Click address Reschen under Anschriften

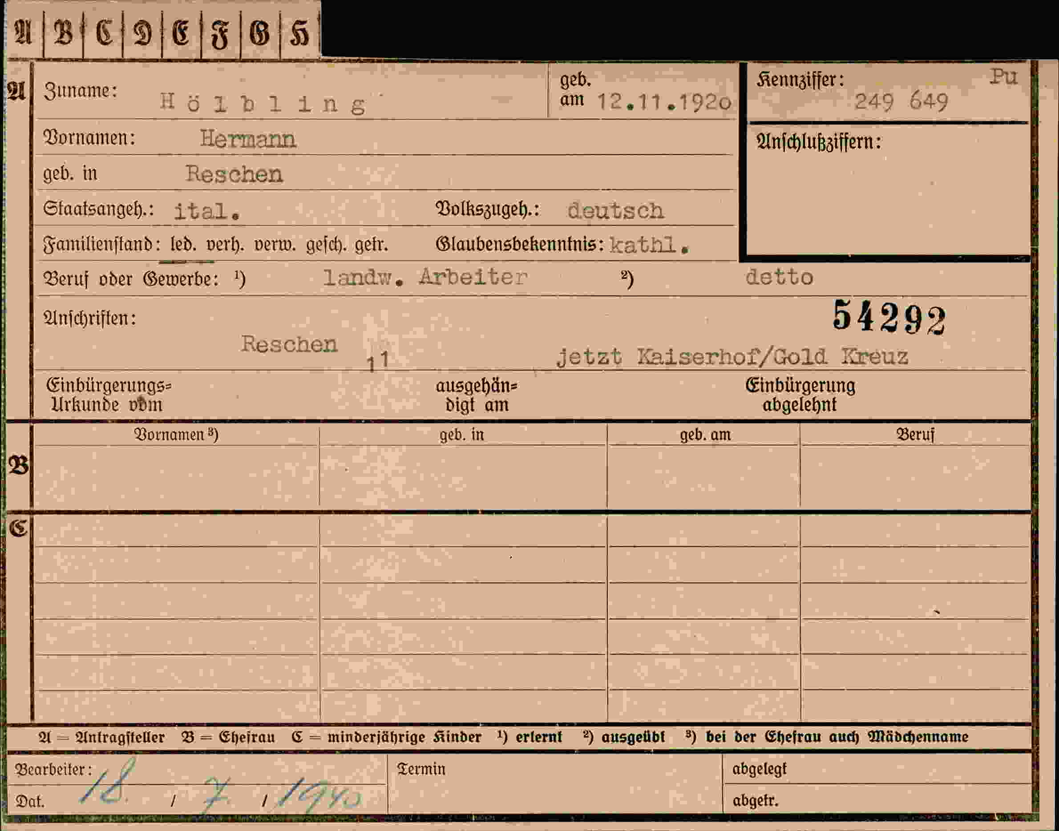tap(289, 344)
